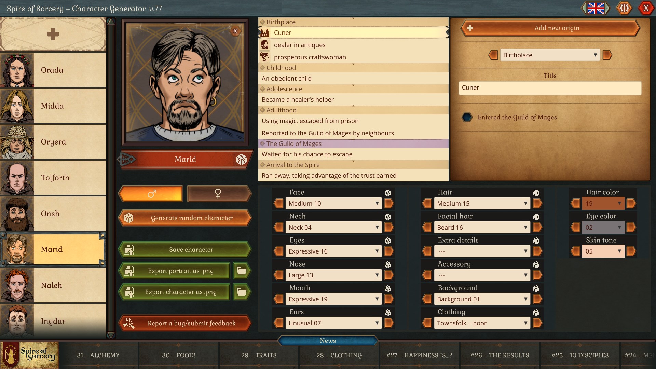This screenshot has height=369, width=656.
Task: Click the bug report cursor icon
Action: click(129, 323)
